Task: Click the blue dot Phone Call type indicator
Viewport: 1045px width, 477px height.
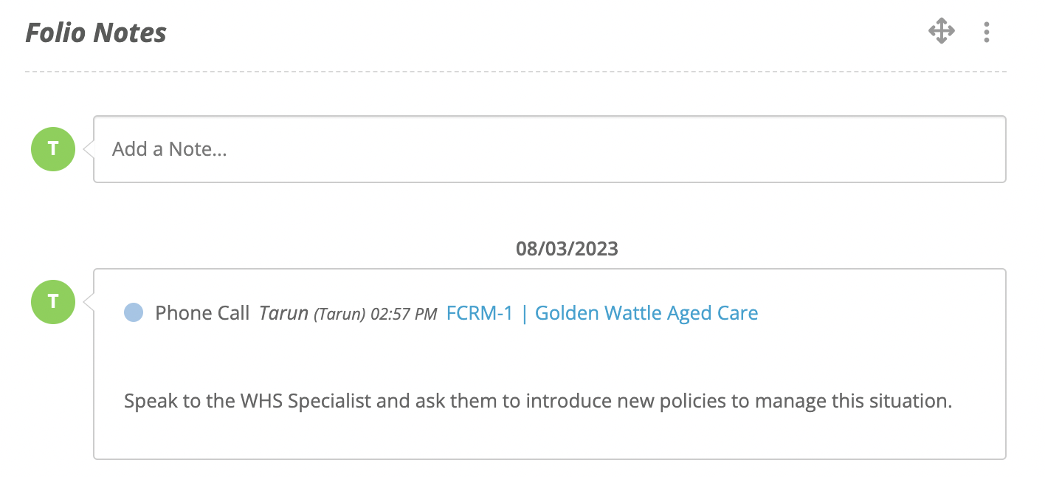Action: (x=134, y=313)
